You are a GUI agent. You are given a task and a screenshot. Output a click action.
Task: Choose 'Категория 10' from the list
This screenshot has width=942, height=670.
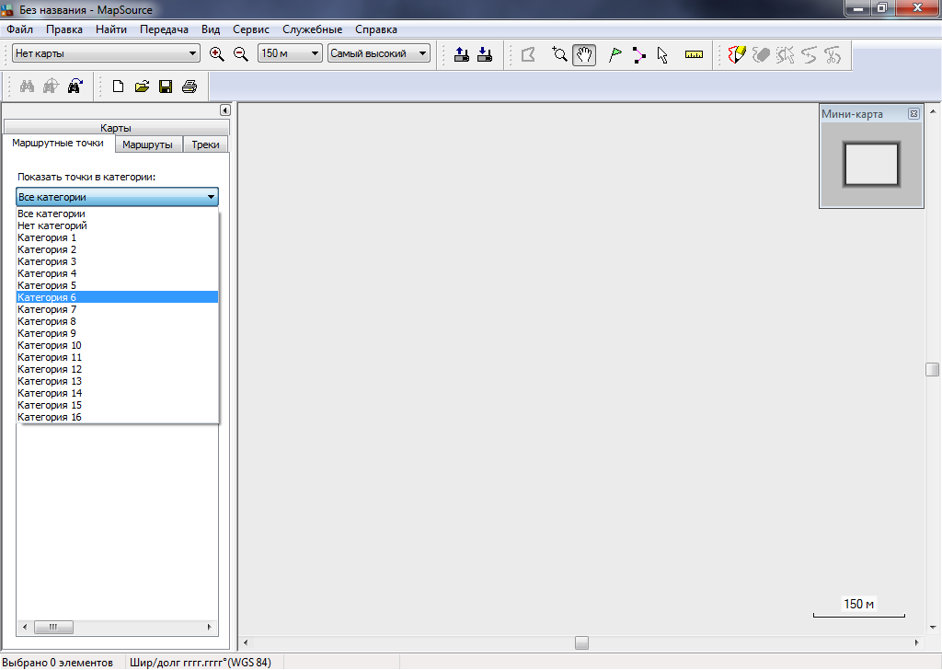pos(50,345)
